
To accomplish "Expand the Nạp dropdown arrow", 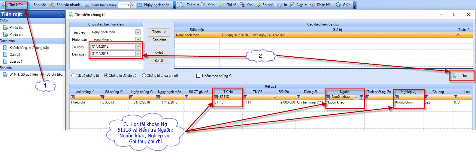I will coord(306,5).
